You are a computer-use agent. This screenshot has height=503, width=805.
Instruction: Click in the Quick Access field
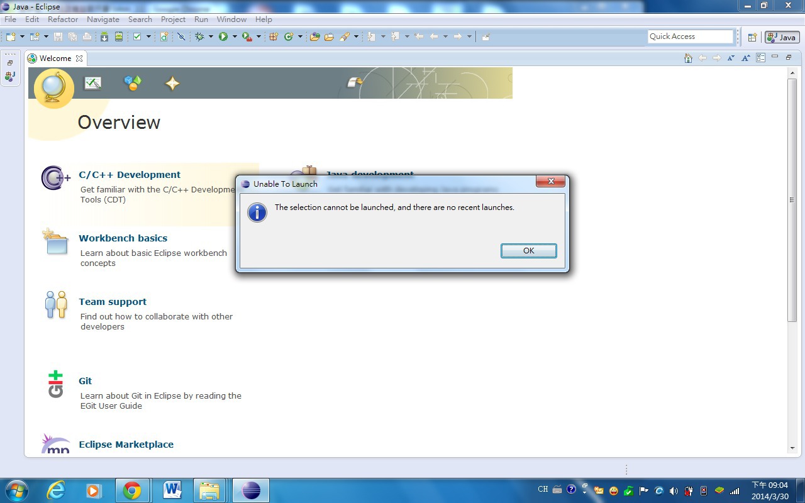[691, 36]
